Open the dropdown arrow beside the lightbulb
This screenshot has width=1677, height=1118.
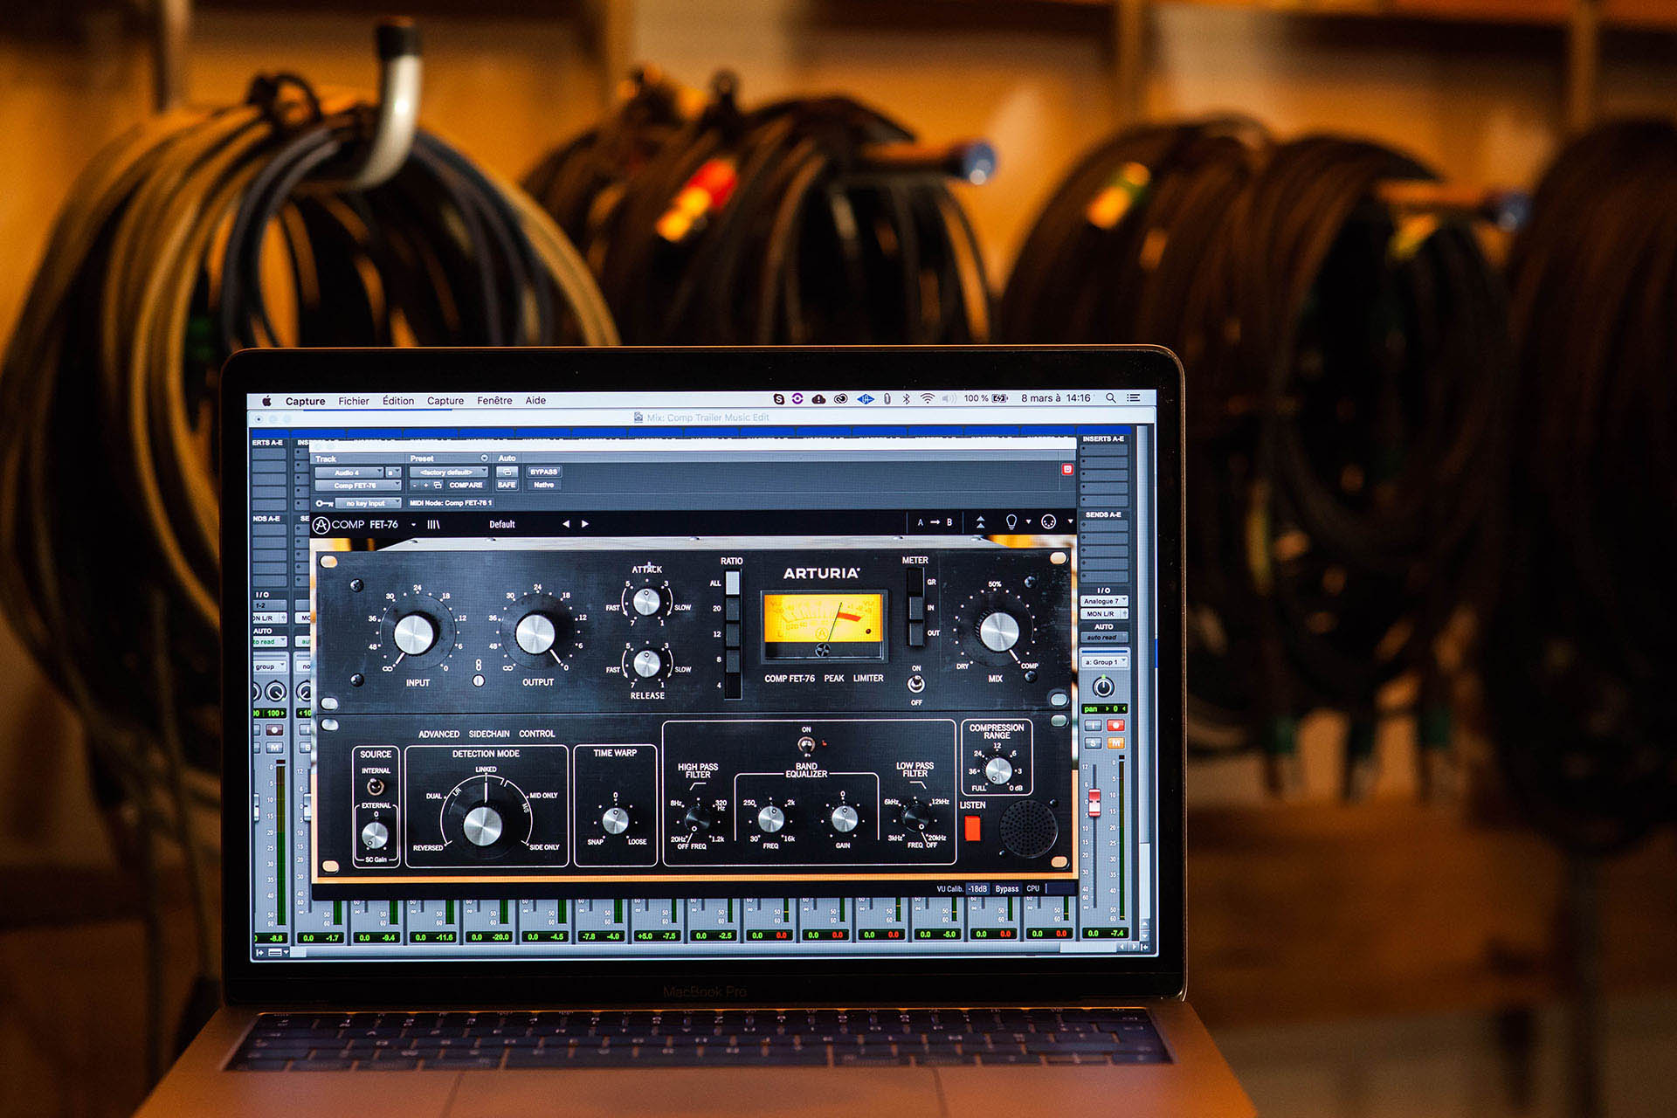pyautogui.click(x=1028, y=522)
